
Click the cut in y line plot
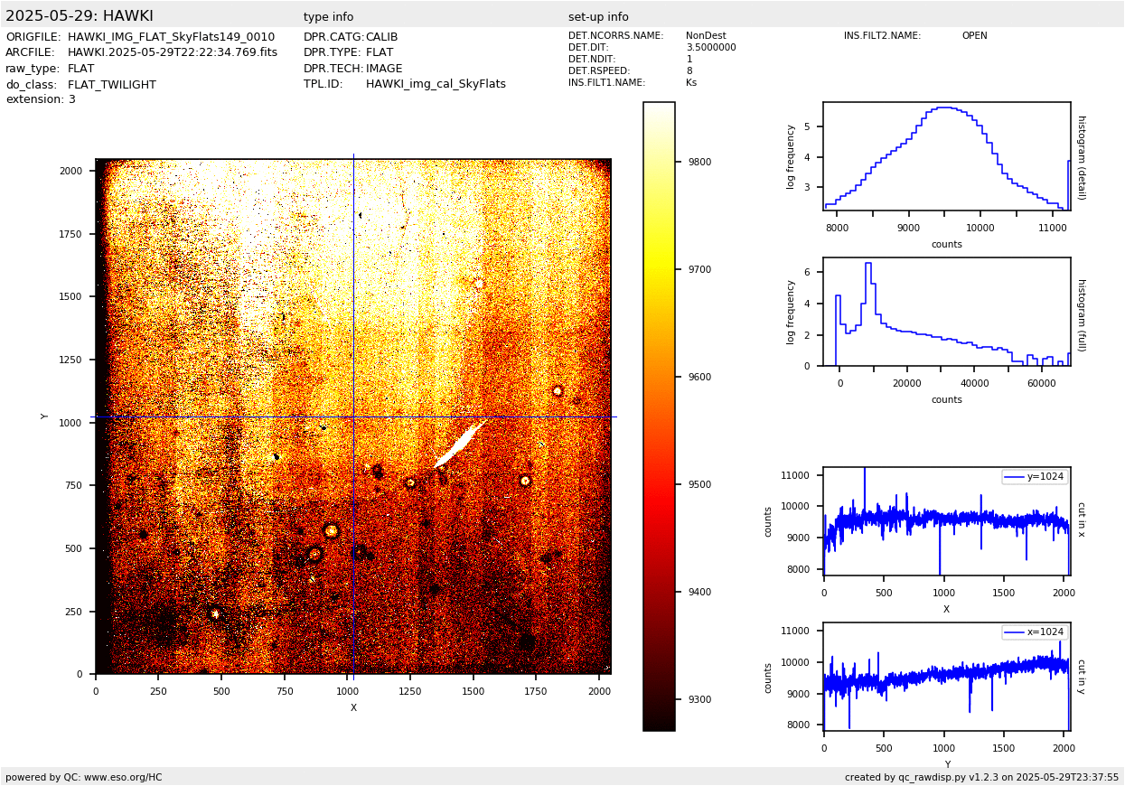tap(946, 677)
